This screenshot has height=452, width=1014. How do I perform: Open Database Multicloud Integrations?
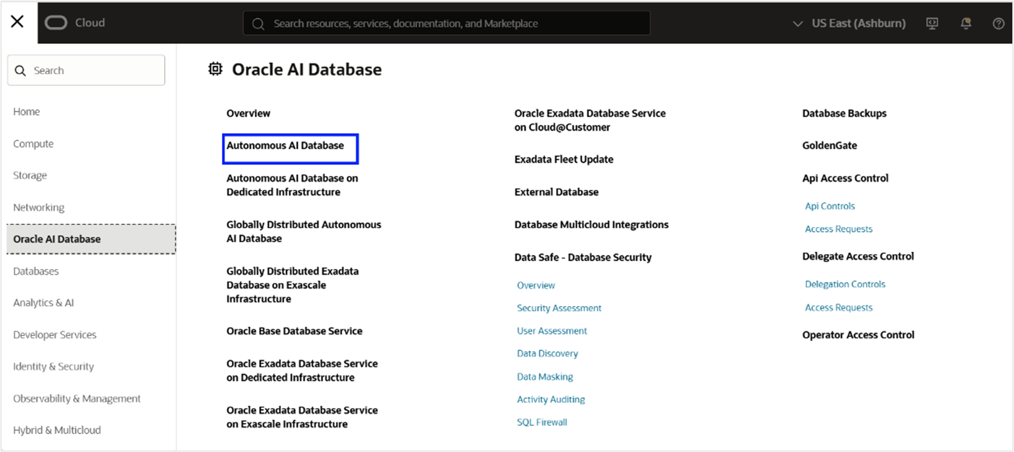(591, 224)
